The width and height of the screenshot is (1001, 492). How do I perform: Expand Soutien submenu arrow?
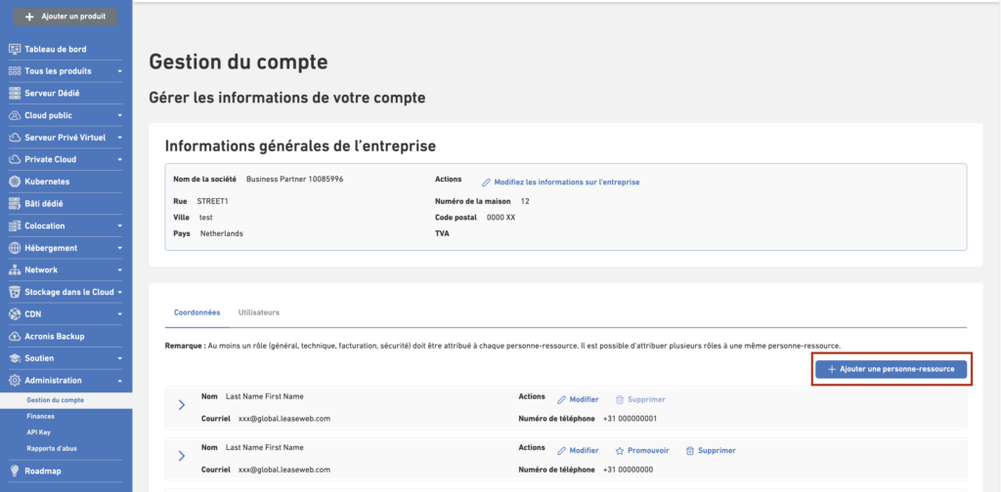coord(119,359)
